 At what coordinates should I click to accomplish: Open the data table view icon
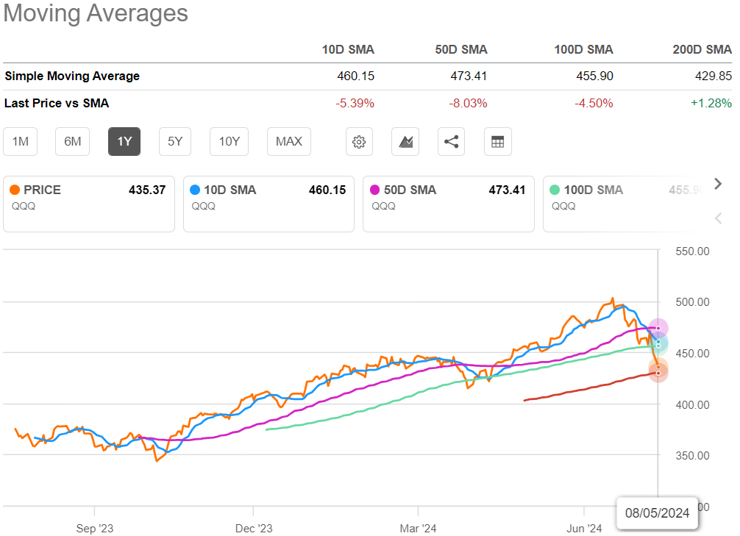click(x=497, y=142)
